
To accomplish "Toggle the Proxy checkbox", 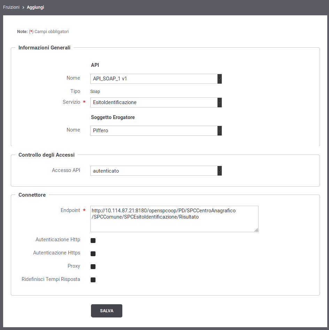I will click(x=93, y=267).
